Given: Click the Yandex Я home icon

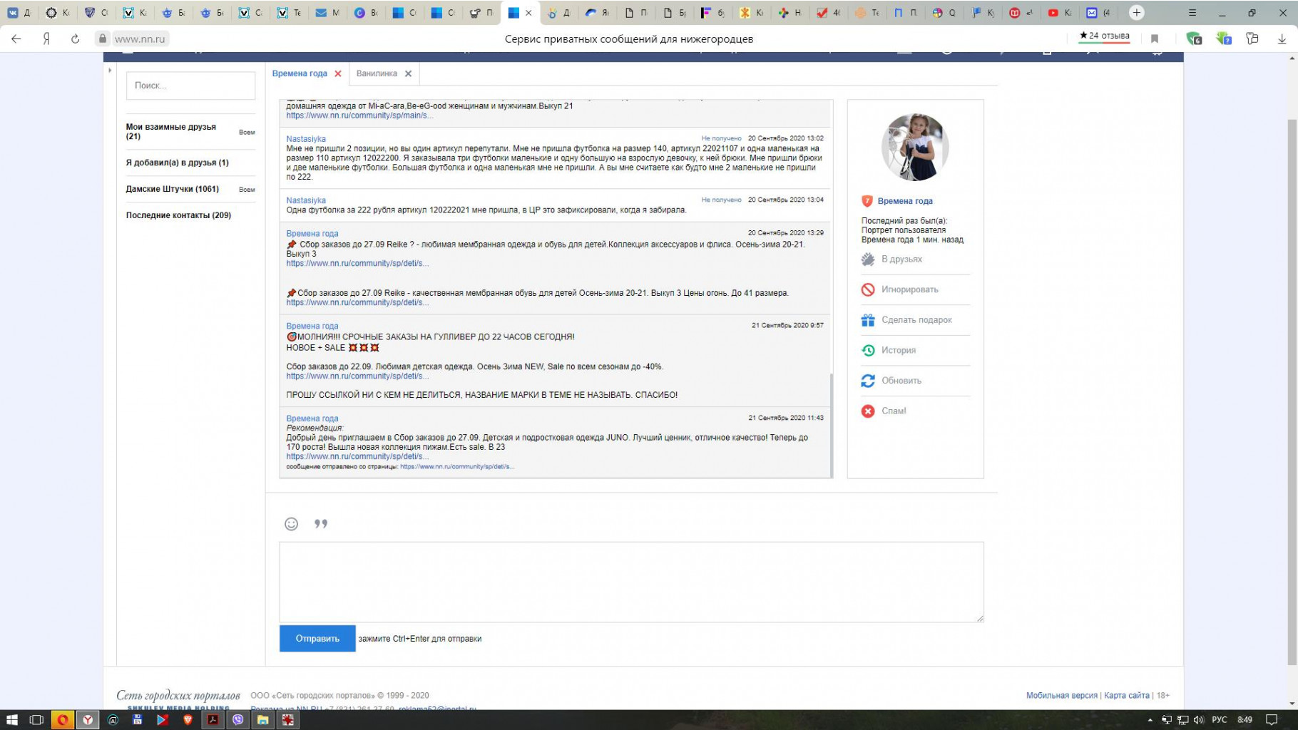Looking at the screenshot, I should click(46, 38).
